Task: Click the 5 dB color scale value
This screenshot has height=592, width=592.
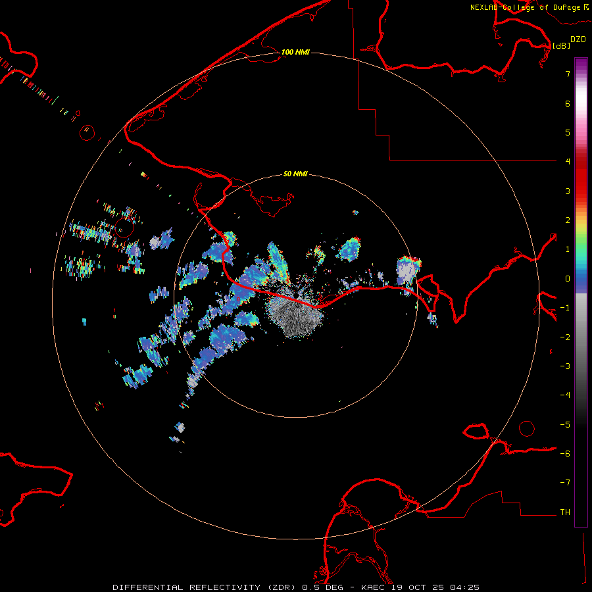Action: pyautogui.click(x=568, y=132)
